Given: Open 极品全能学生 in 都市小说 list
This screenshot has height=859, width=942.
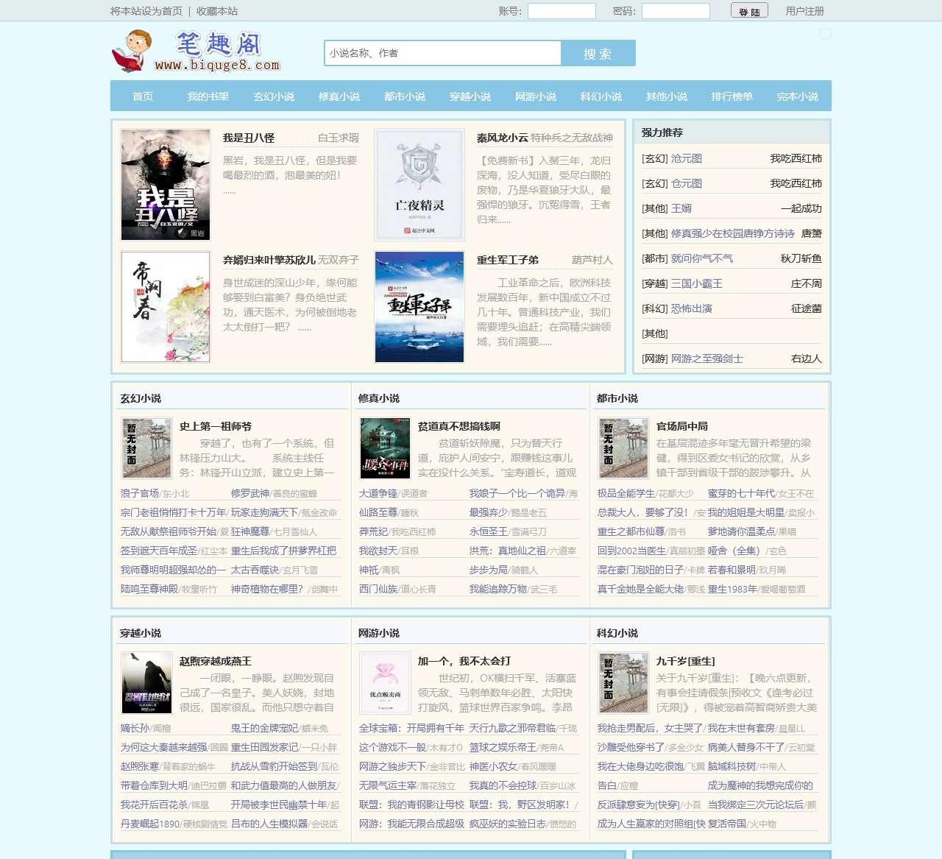Looking at the screenshot, I should click(626, 493).
